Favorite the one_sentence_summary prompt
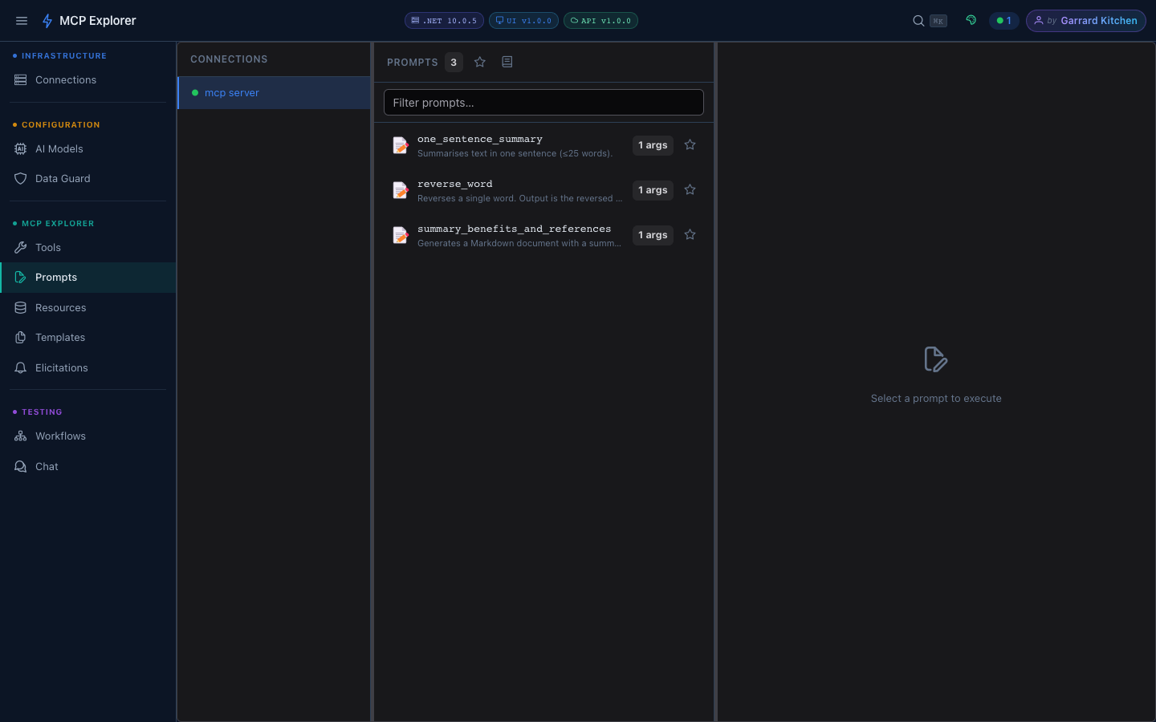Screen dimensions: 1156x722 (x=690, y=144)
